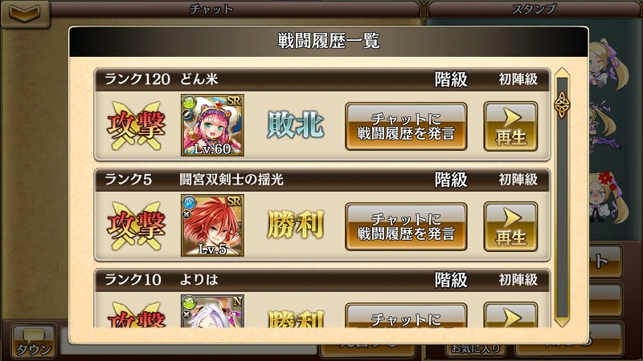Select the red-haired Lv.5 character portrait
643x361 pixels.
(x=212, y=225)
